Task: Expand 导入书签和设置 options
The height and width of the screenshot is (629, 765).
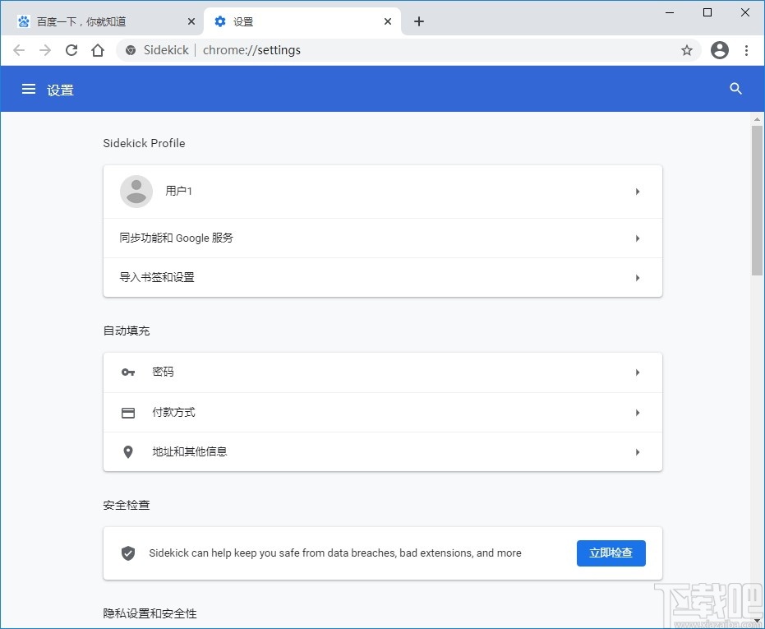Action: pyautogui.click(x=382, y=277)
